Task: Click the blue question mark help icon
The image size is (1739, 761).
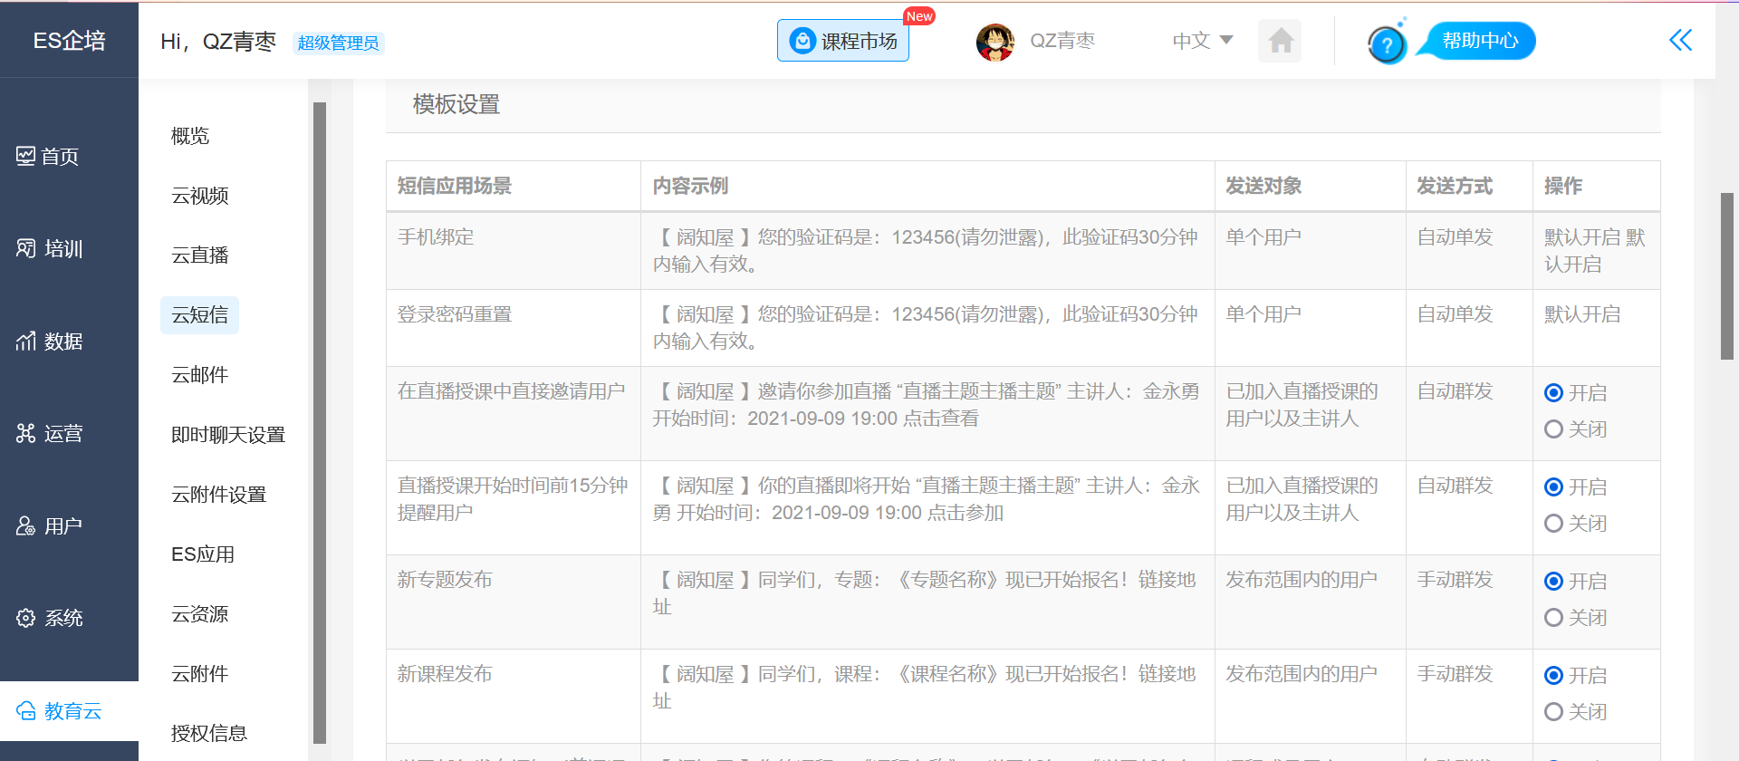Action: tap(1386, 44)
